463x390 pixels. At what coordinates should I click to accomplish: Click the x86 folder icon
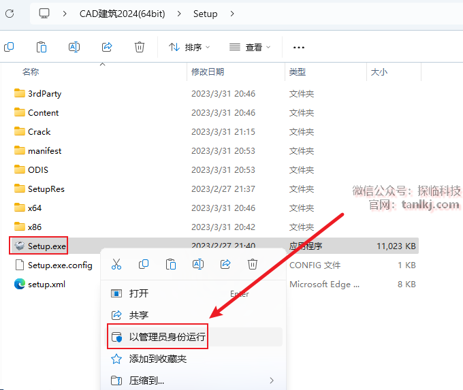20,227
